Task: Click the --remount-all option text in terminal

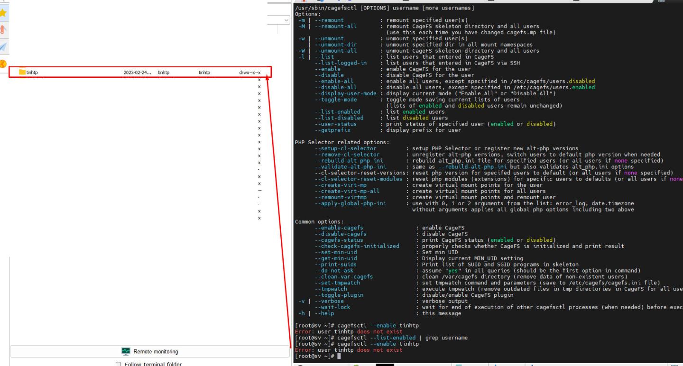Action: click(336, 27)
